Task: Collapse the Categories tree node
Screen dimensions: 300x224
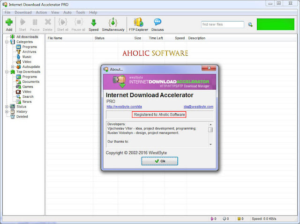Action: coord(7,42)
